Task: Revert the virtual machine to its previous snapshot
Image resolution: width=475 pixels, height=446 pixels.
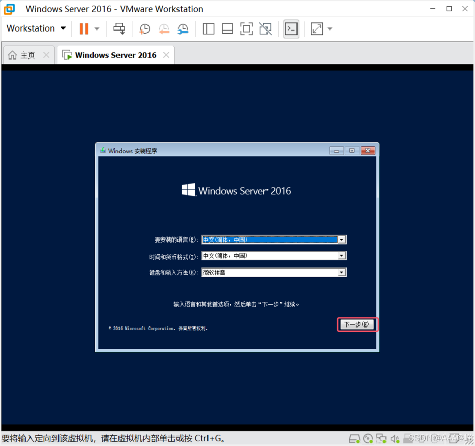Action: point(164,29)
